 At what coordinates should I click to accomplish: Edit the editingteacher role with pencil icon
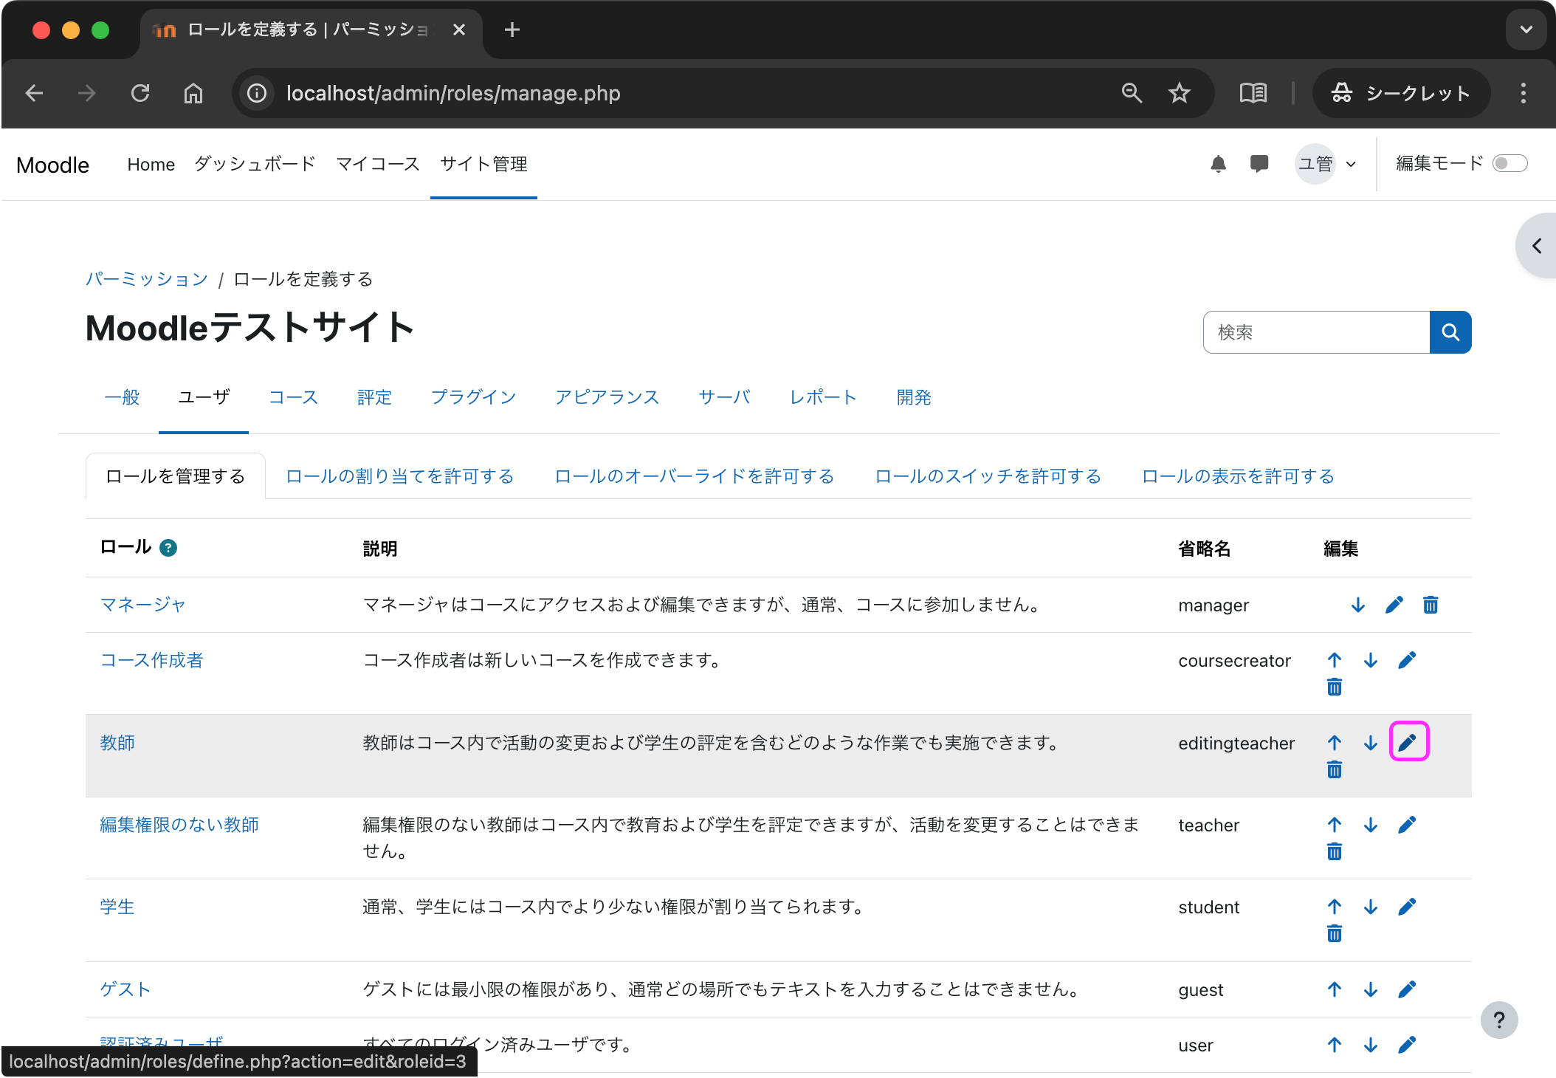[1408, 743]
